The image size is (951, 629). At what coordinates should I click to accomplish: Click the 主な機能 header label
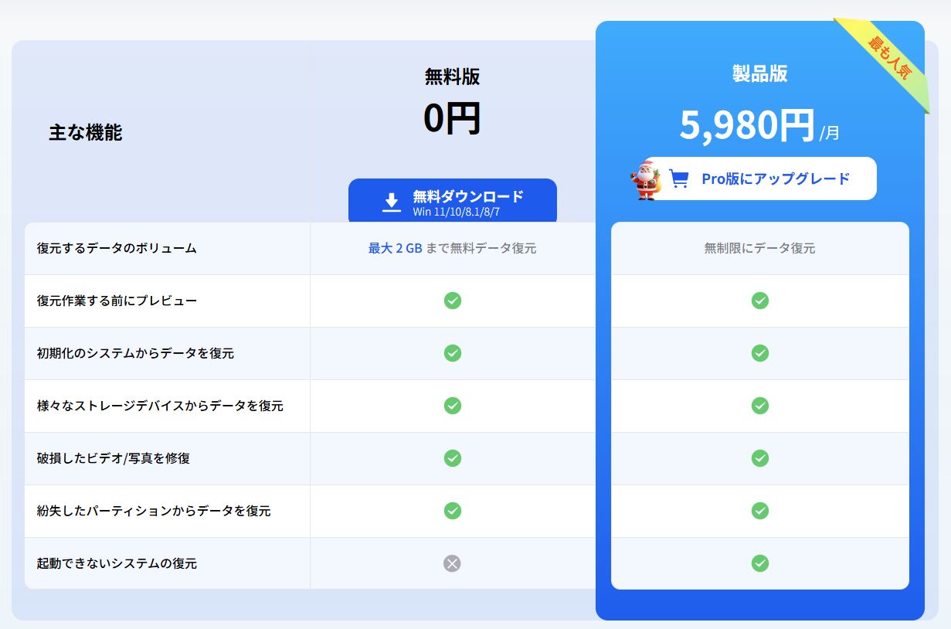pos(86,133)
